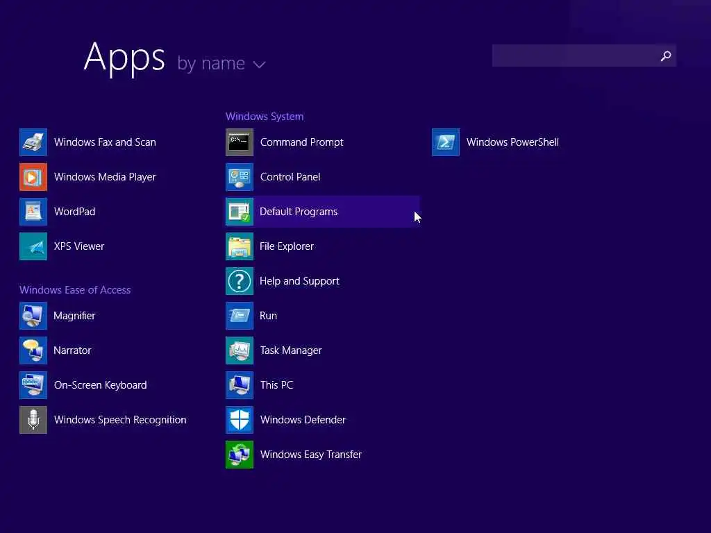Open the Run icon

240,316
